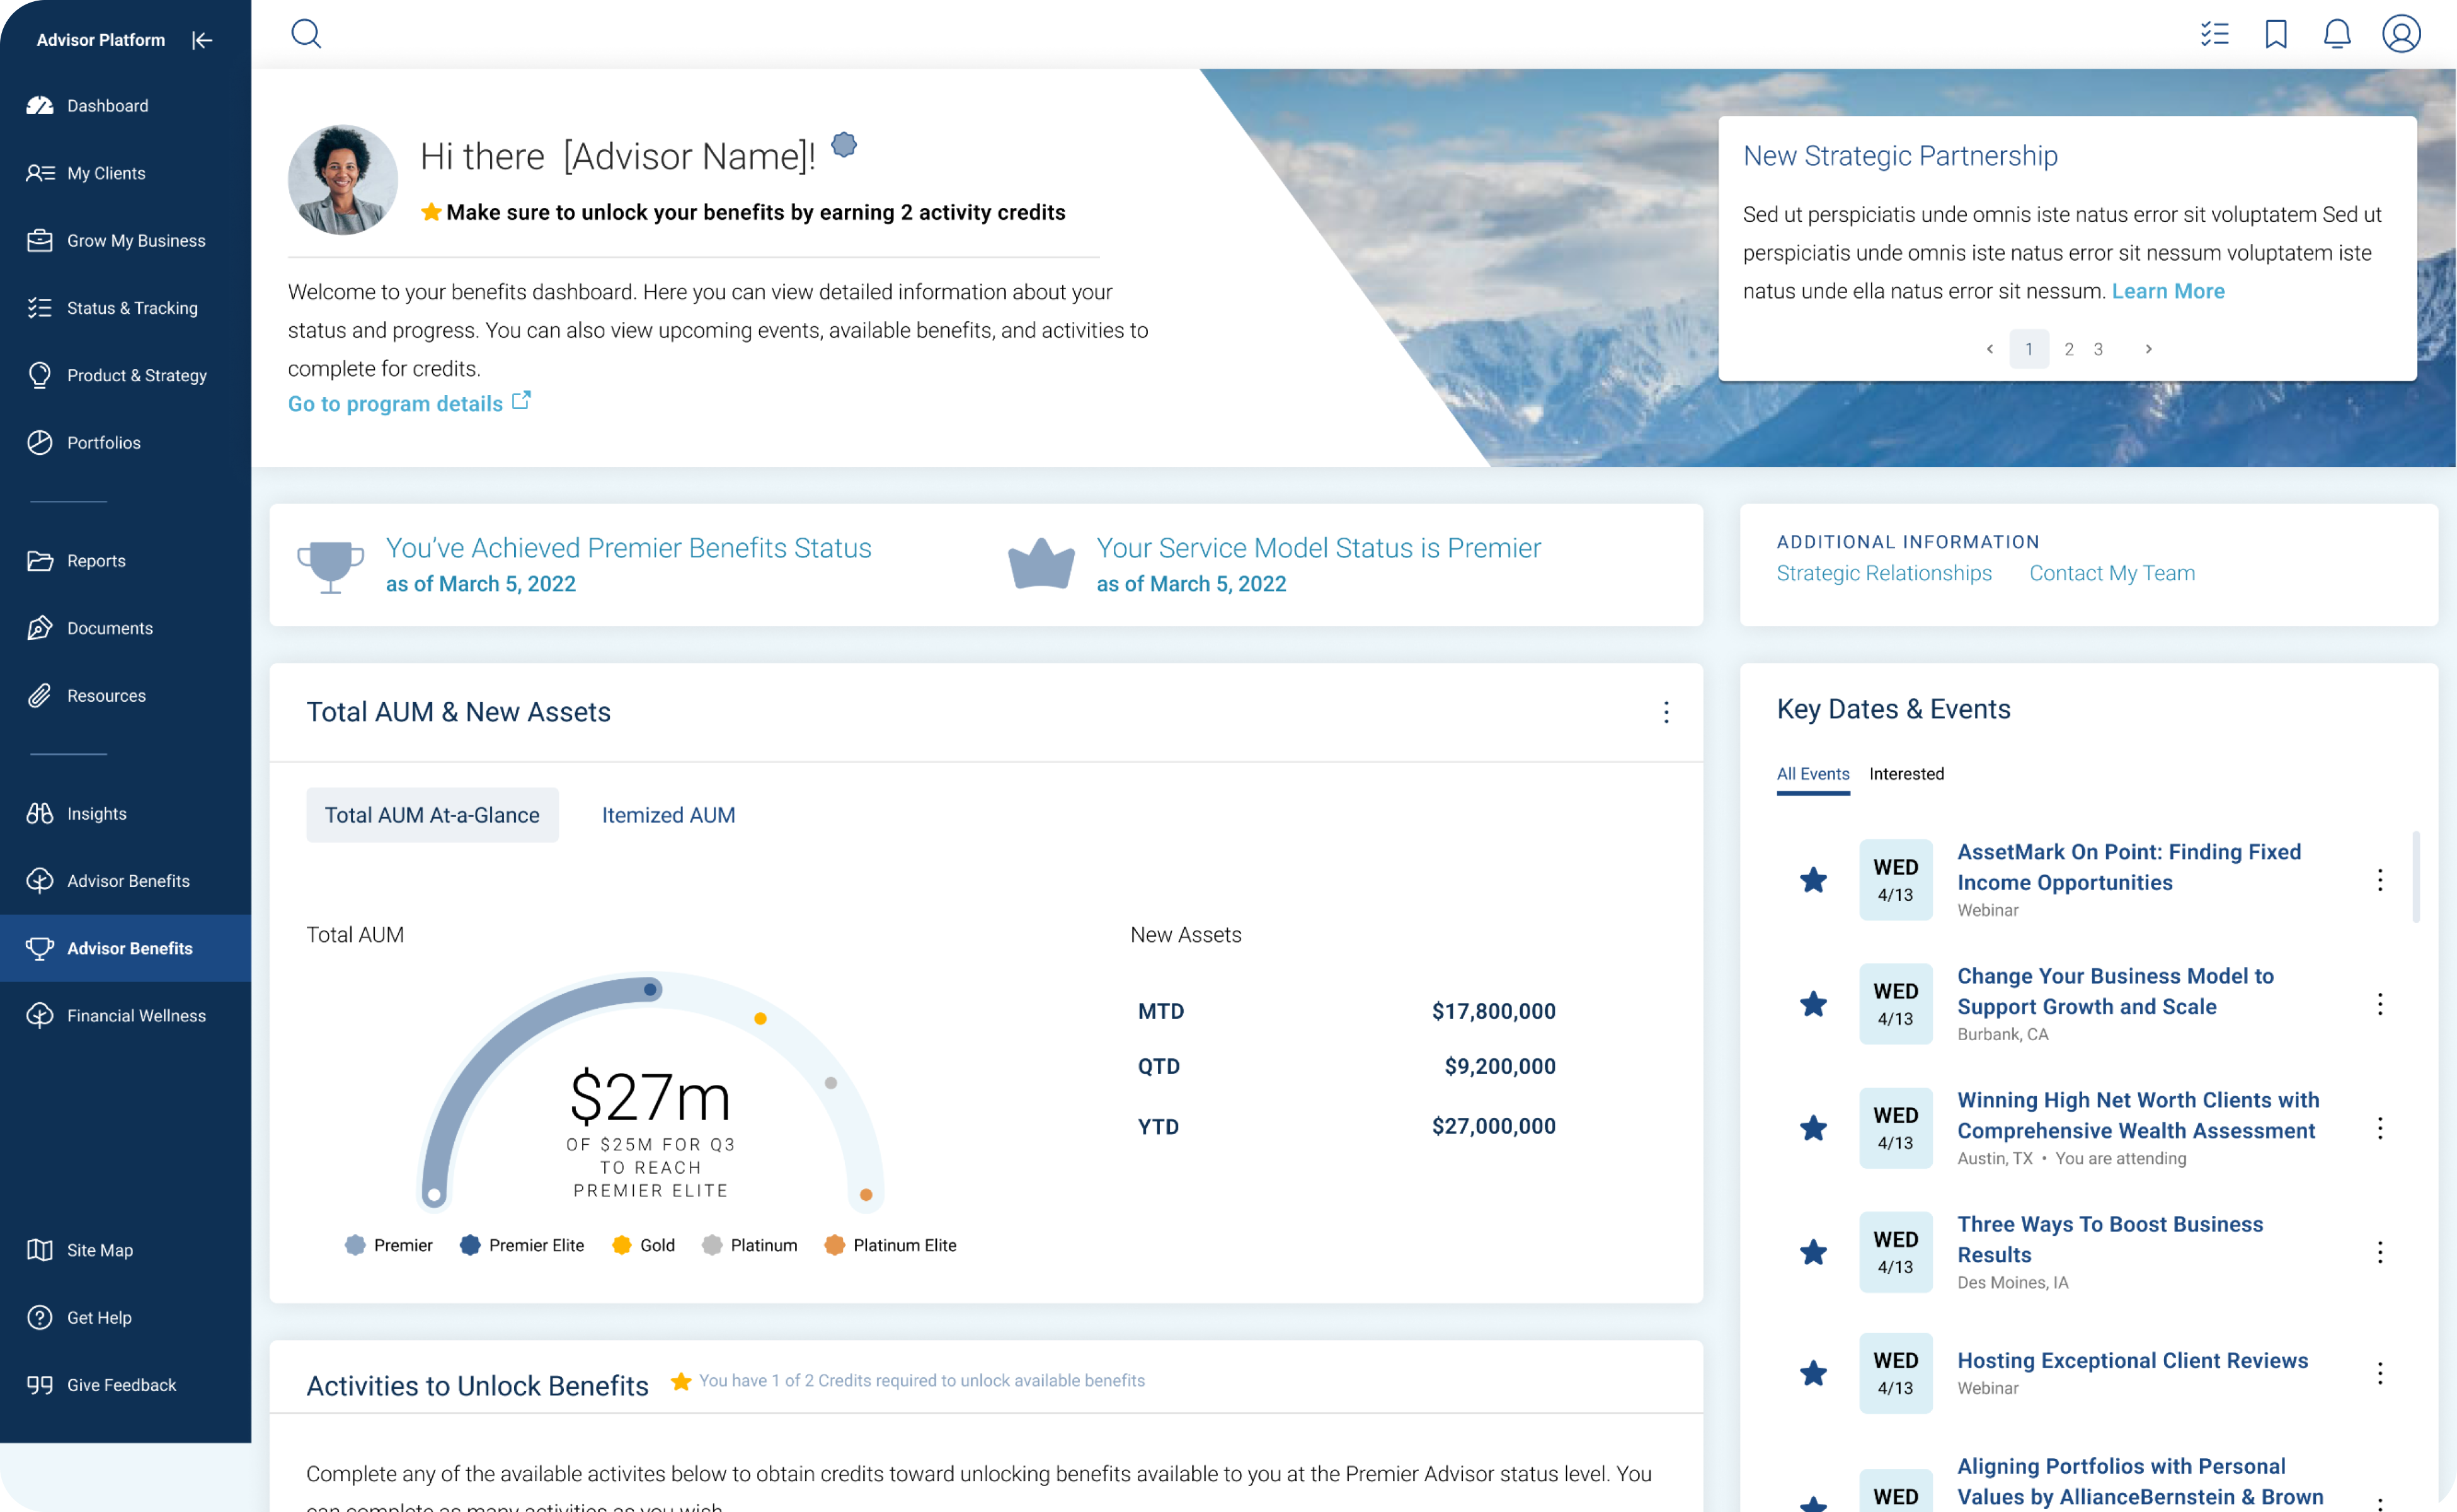
Task: Click the badge icon beside Advisor Name
Action: (x=844, y=145)
